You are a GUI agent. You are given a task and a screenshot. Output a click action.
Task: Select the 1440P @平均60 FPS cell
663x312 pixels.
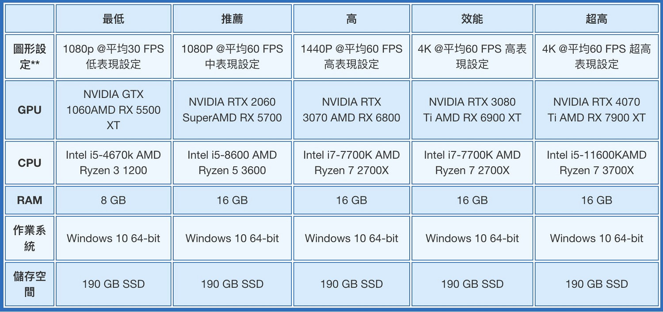351,56
